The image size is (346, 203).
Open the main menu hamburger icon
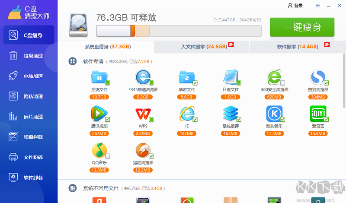pyautogui.click(x=318, y=6)
